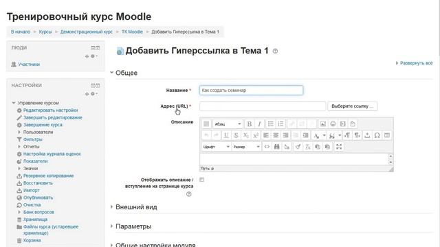
Task: Hide the Люди block with its collapse icon
Action: click(93, 48)
